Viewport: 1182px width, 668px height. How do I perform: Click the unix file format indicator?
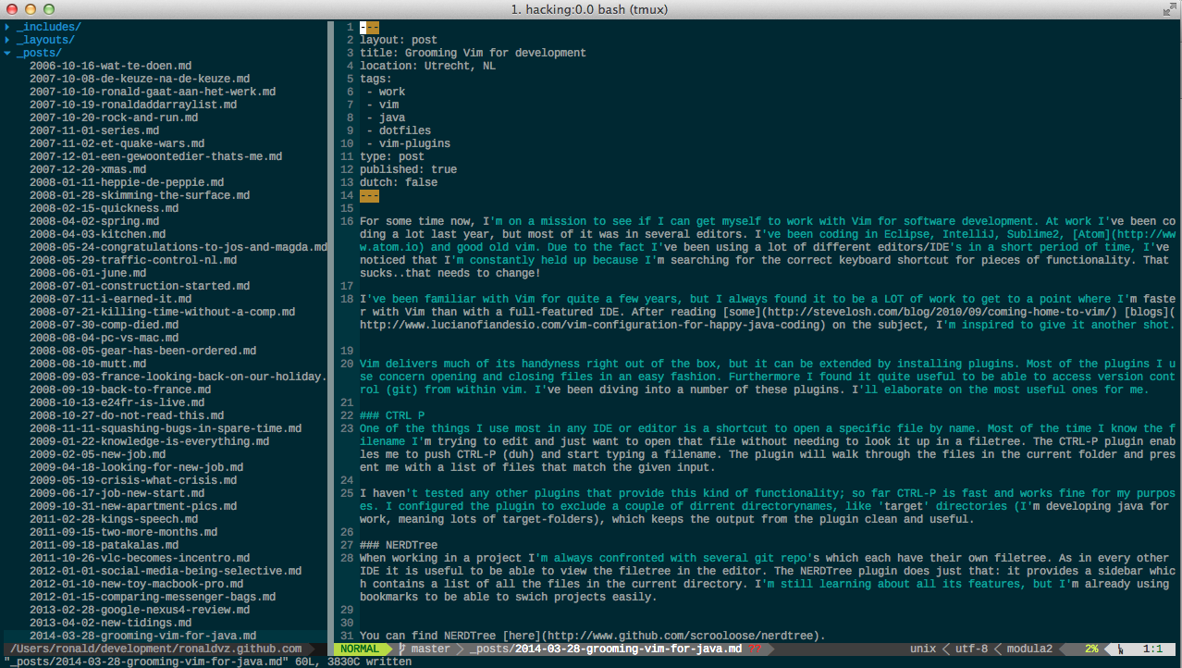click(923, 649)
